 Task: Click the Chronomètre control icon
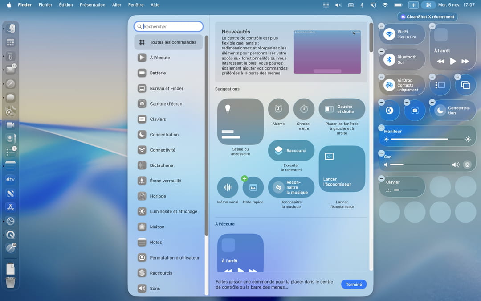click(304, 109)
